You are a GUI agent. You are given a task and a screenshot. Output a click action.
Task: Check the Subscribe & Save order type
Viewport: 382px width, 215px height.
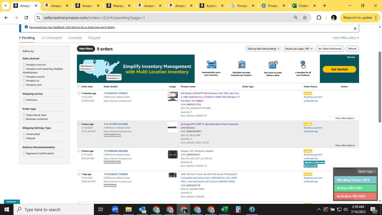pyautogui.click(x=24, y=115)
